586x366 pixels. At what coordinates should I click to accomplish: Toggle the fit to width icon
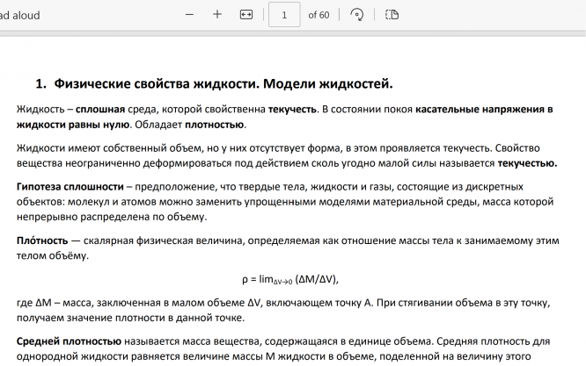[x=246, y=15]
